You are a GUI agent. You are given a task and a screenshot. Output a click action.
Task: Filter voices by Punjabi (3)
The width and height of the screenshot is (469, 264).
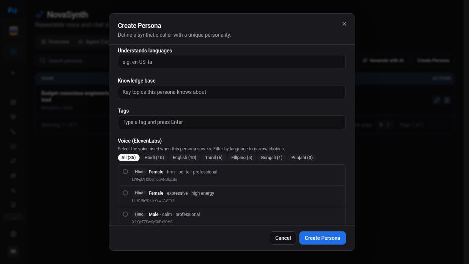[302, 158]
